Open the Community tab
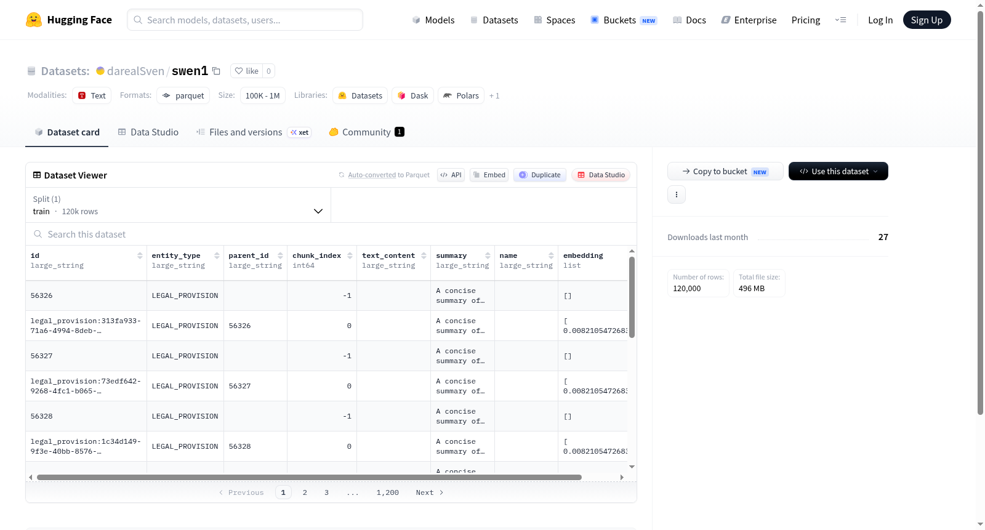The height and width of the screenshot is (530, 985). click(x=366, y=132)
